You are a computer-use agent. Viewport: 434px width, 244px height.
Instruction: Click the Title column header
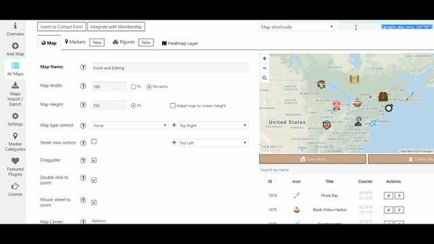(330, 182)
